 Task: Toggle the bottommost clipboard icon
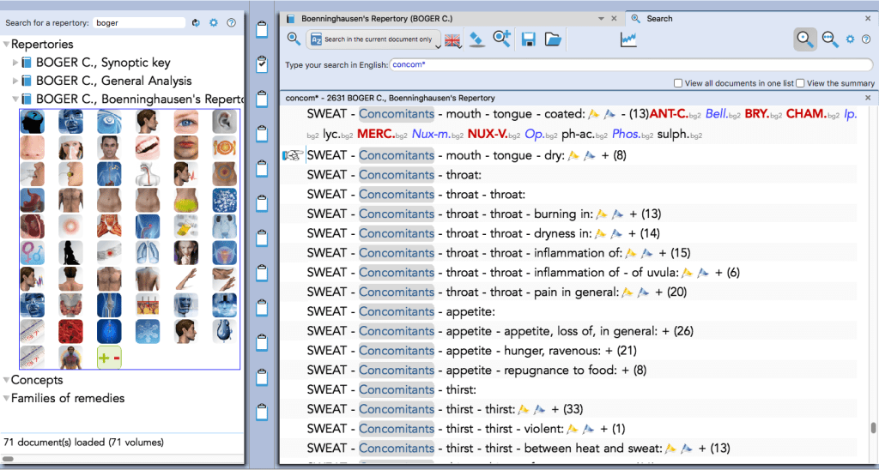point(261,413)
